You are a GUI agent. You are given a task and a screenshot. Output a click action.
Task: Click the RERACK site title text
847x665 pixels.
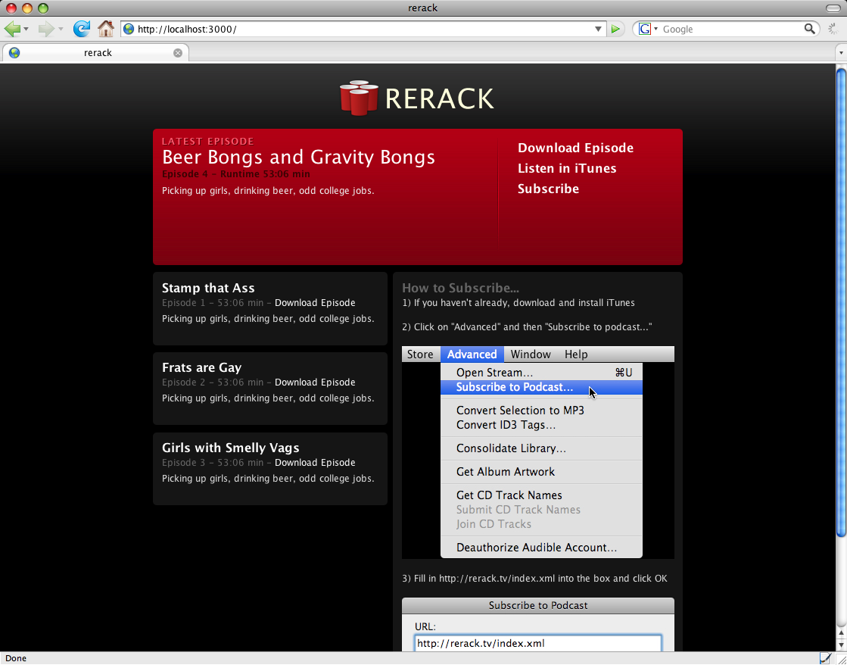[x=439, y=99]
